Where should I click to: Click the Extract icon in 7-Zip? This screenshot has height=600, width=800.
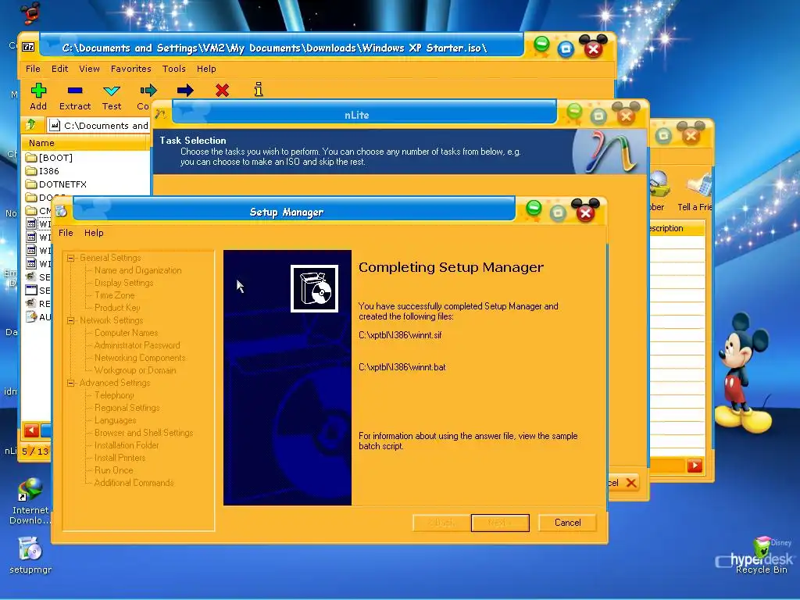click(74, 91)
